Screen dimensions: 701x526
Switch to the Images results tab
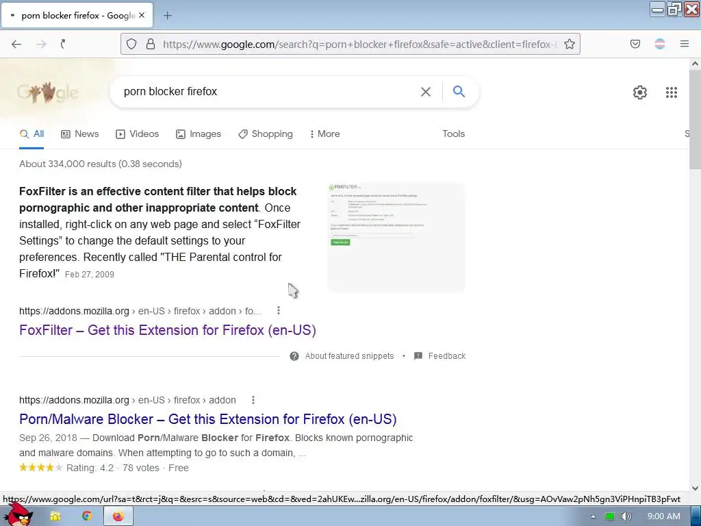pyautogui.click(x=199, y=134)
